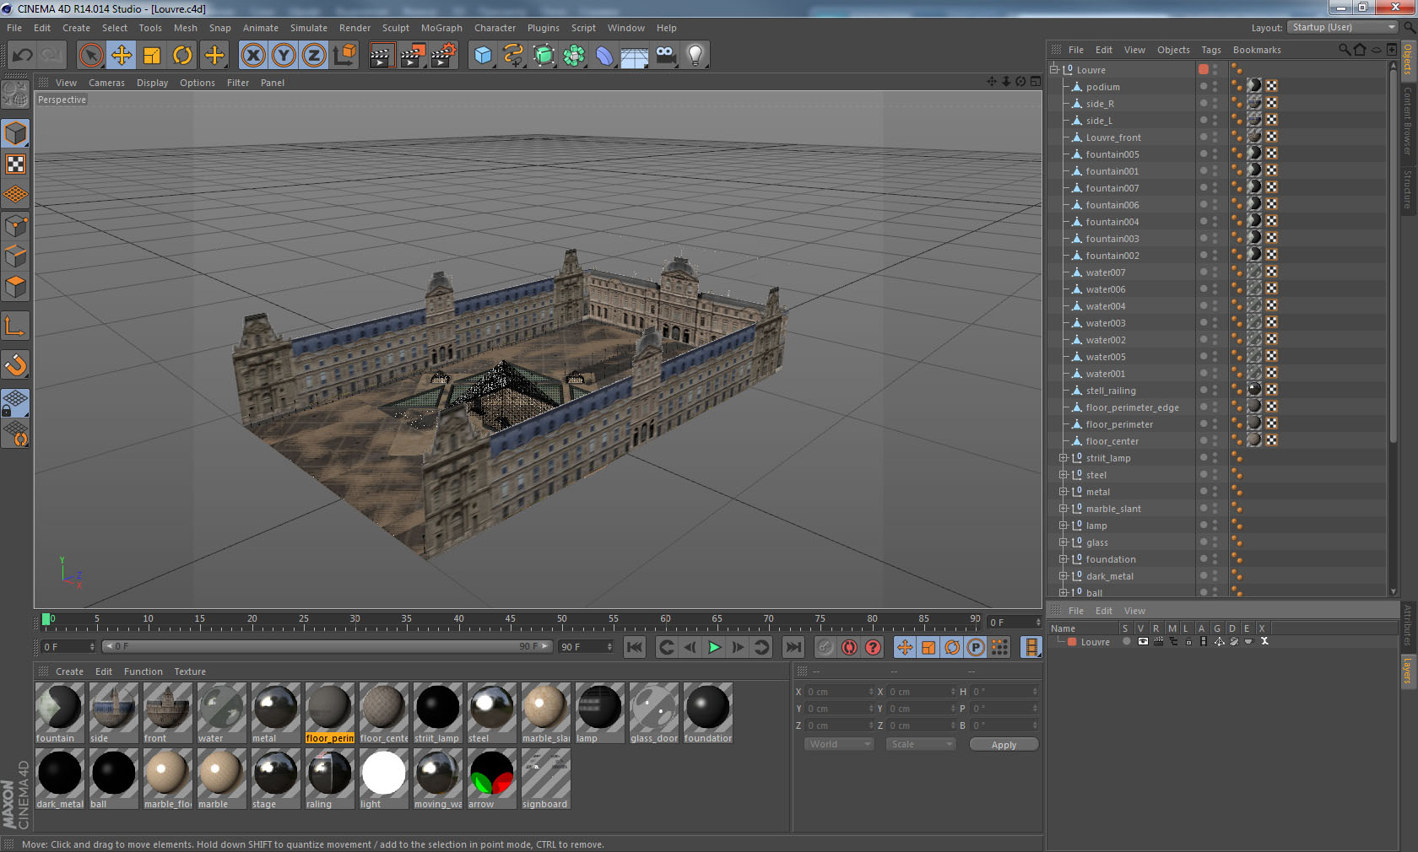Add a Cube primitive object

pos(483,56)
